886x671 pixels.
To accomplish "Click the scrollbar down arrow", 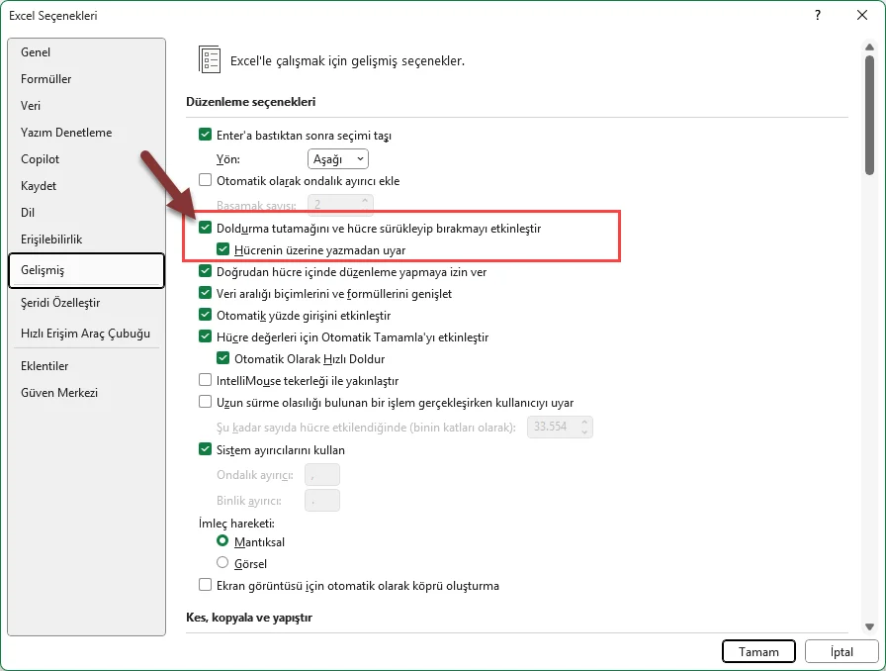I will tap(869, 626).
